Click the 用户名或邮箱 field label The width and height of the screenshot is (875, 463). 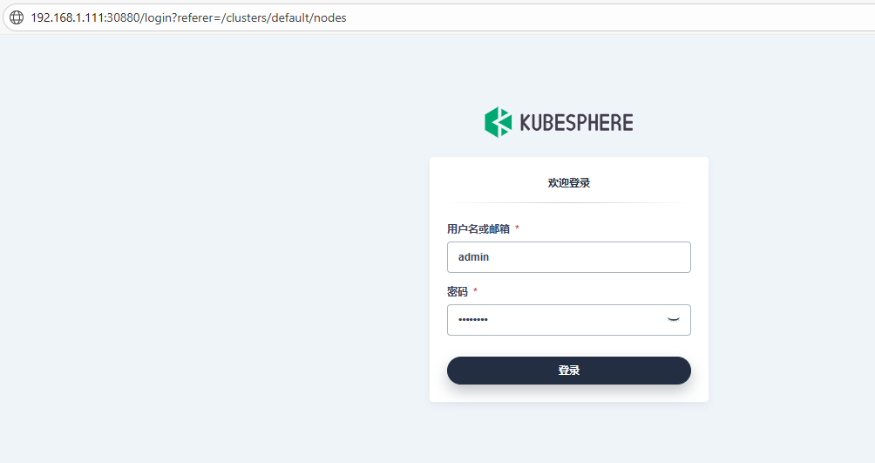tap(478, 229)
